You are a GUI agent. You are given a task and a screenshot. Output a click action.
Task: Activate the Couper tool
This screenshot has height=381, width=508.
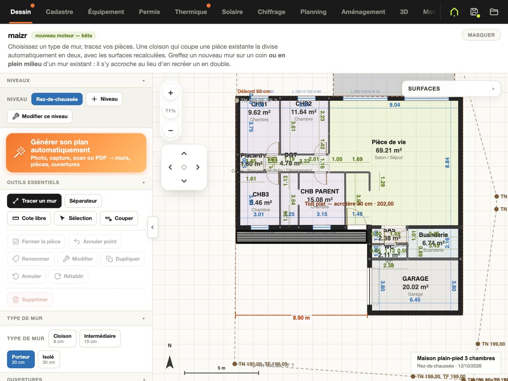point(119,218)
